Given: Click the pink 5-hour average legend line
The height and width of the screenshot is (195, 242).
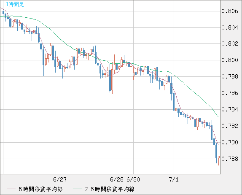Looking at the screenshot, I should [x=11, y=189].
